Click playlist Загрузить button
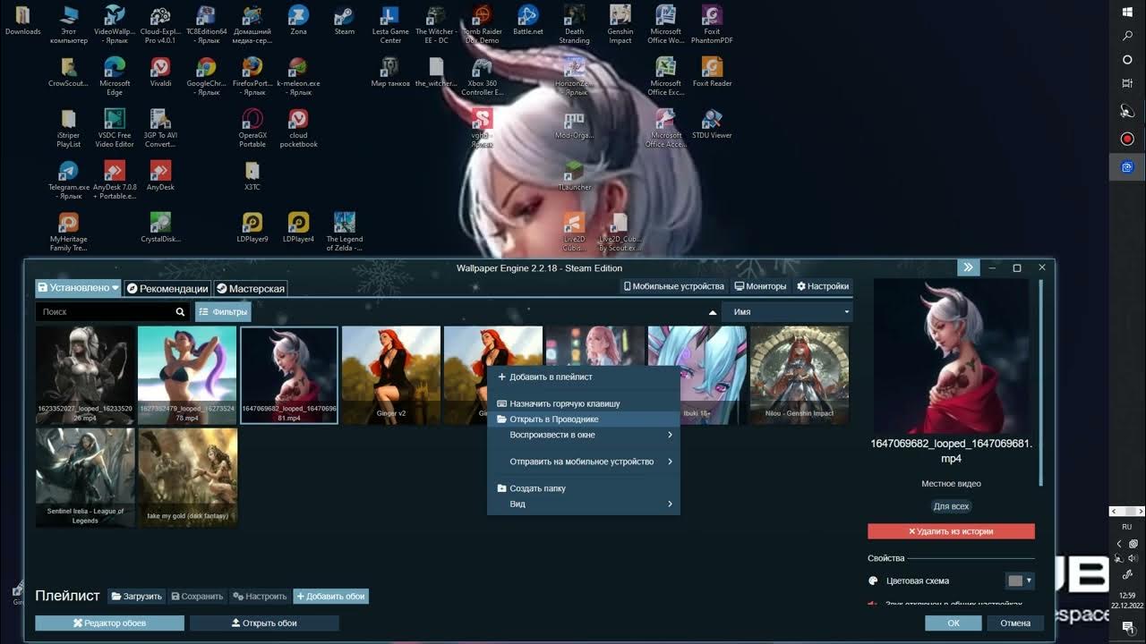Screen dimensions: 1146x644 [137, 596]
